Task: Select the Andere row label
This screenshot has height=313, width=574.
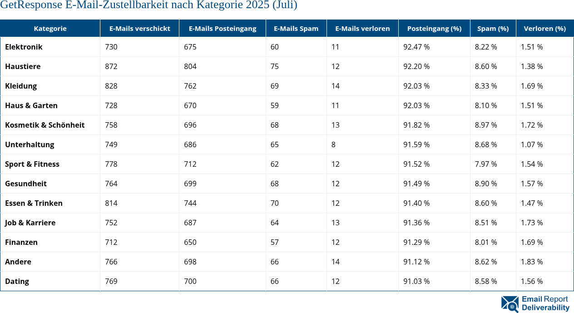Action: click(18, 262)
